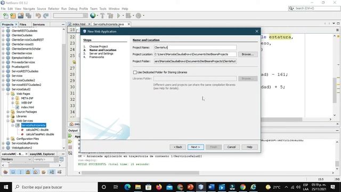341x192 pixels.
Task: Click the New Project toolbar icon
Action: pyautogui.click(x=13, y=15)
